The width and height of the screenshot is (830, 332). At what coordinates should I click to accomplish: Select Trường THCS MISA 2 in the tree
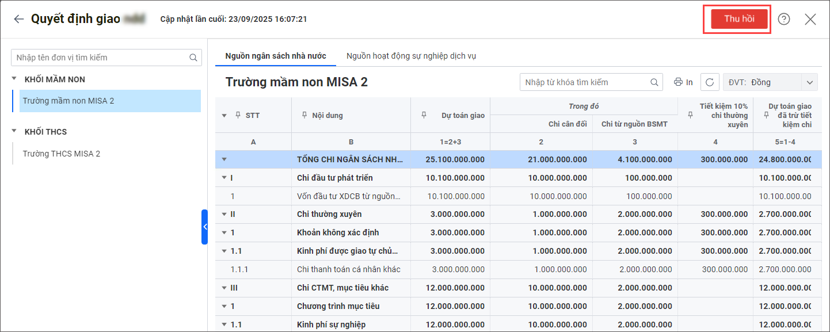62,154
